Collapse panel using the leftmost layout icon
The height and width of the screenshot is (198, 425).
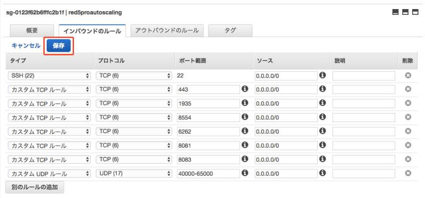[x=395, y=12]
